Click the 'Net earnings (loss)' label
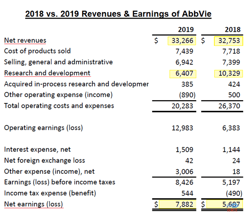 point(34,204)
